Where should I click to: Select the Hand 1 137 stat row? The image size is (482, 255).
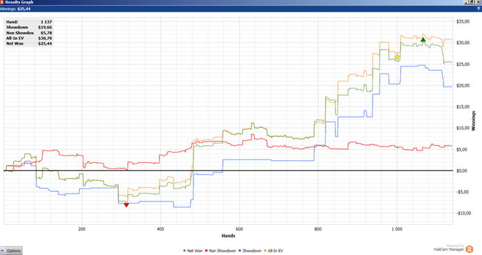(29, 22)
